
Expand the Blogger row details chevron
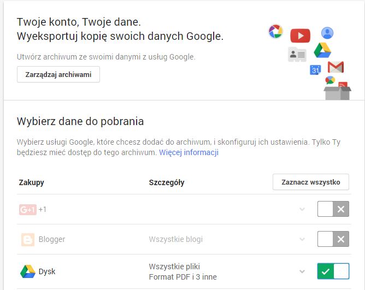(302, 239)
